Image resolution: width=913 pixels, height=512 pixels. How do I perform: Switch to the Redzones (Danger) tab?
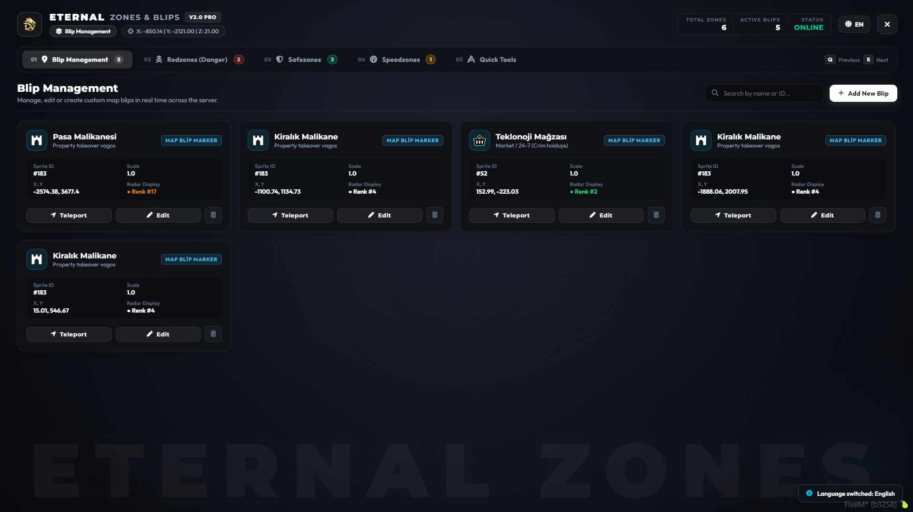click(194, 59)
